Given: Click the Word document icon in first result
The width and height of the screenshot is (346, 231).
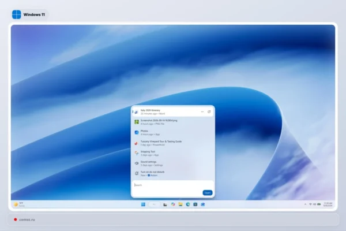Looking at the screenshot, I should tap(136, 112).
